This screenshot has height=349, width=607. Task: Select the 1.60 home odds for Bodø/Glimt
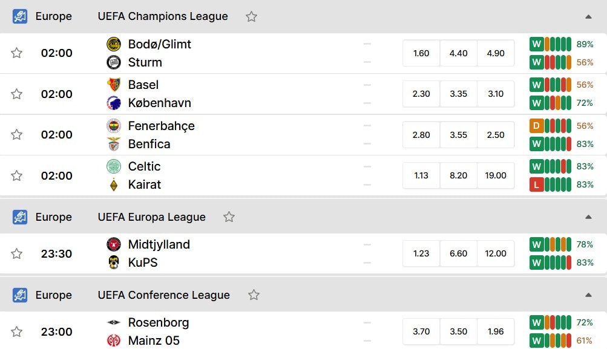pyautogui.click(x=421, y=53)
